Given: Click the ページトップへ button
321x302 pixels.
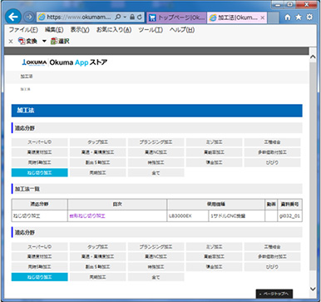Looking at the screenshot, I should 274,294.
